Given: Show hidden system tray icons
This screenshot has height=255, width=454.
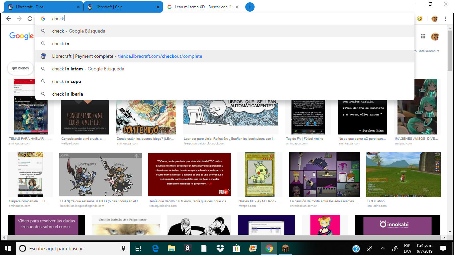Looking at the screenshot, I should pos(383,248).
